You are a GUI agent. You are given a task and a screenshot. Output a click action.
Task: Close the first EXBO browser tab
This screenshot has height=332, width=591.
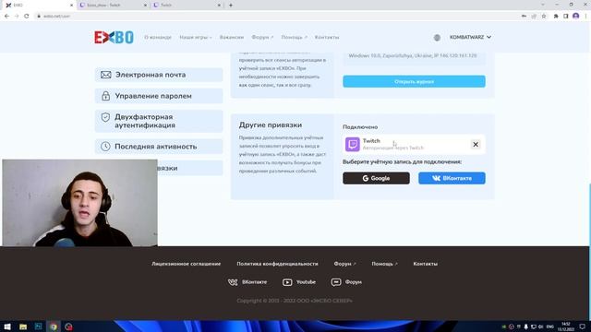(x=72, y=6)
